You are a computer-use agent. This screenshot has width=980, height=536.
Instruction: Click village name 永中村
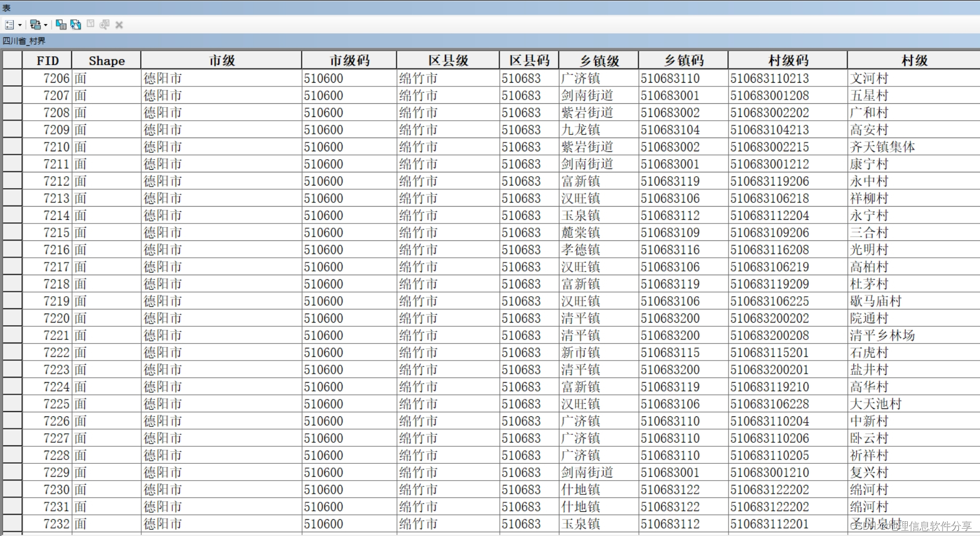[x=869, y=181]
